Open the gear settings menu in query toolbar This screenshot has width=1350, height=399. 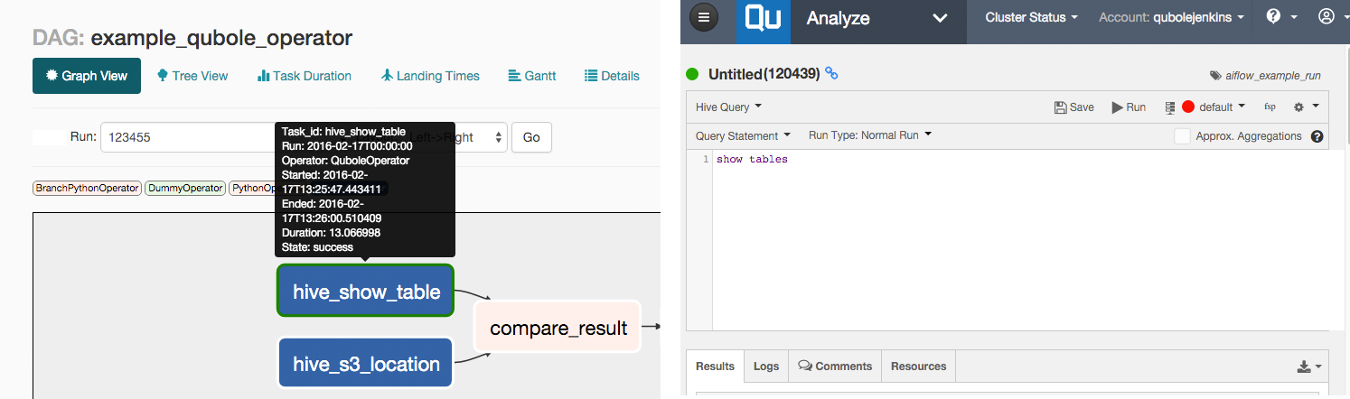point(1306,107)
